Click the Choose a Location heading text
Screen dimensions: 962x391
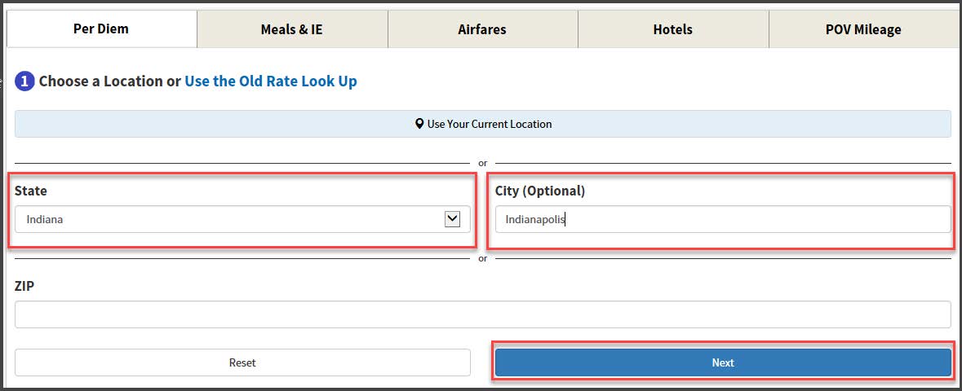(x=101, y=81)
